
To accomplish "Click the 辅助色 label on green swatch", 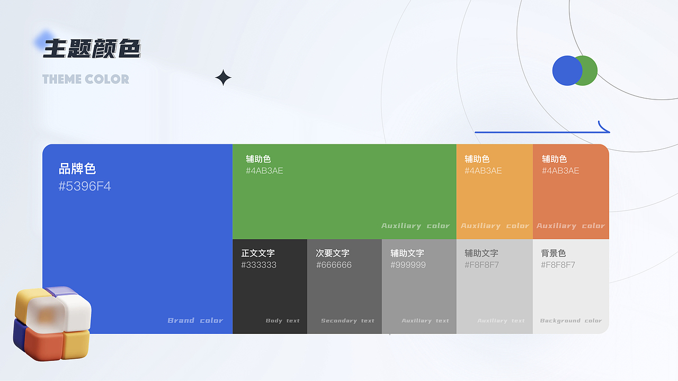I will (x=258, y=159).
